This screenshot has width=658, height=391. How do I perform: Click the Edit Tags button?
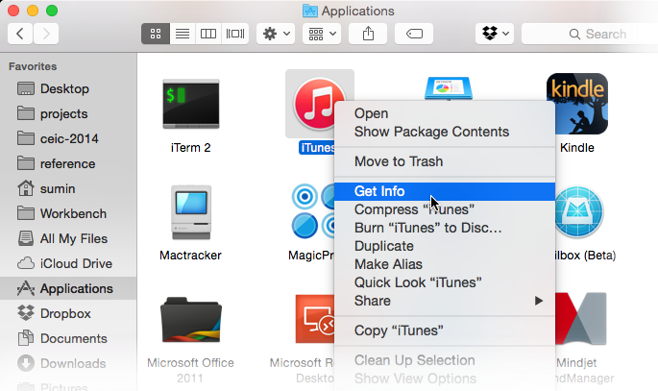tap(414, 34)
